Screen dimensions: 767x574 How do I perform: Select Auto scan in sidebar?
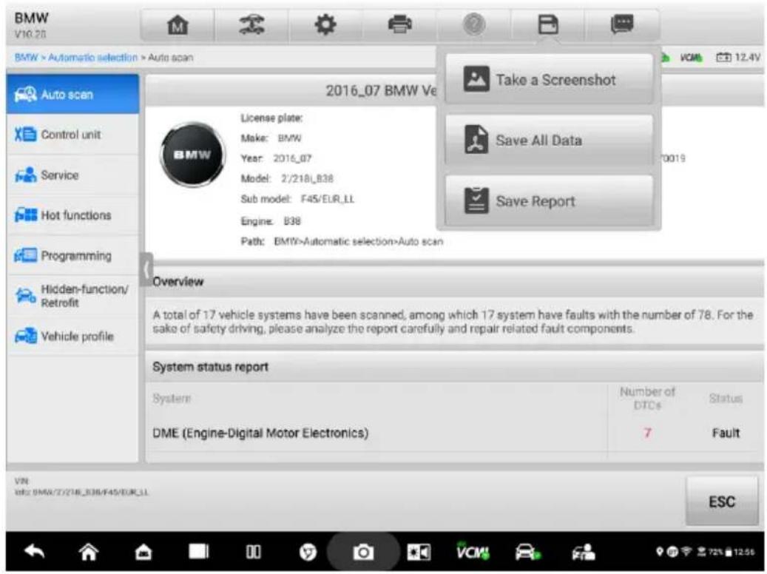[72, 95]
